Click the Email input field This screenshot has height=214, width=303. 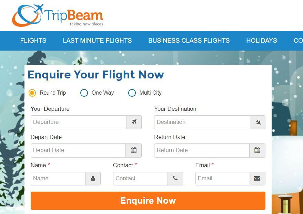pyautogui.click(x=222, y=179)
